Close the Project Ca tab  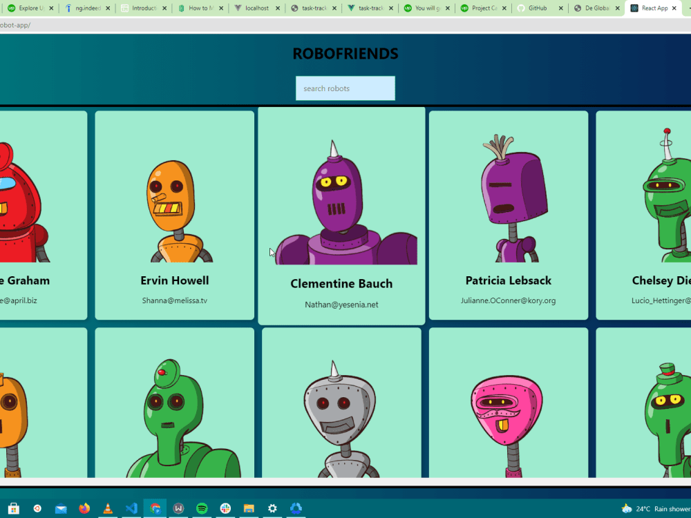point(504,8)
